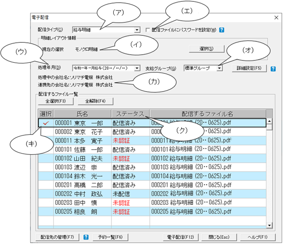Click file name 000205 給与明細 pdf
Image resolution: width=284 pixels, height=244 pixels.
coord(191,211)
